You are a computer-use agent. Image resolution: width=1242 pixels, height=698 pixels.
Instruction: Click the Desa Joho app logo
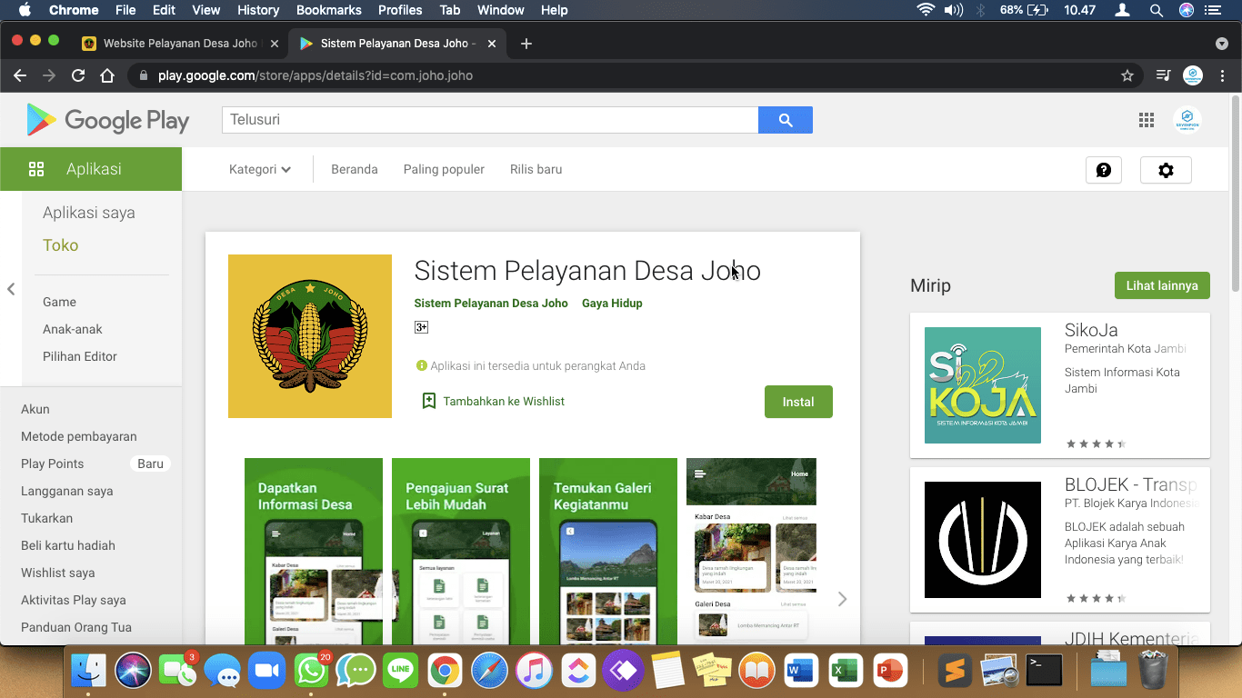(x=310, y=336)
